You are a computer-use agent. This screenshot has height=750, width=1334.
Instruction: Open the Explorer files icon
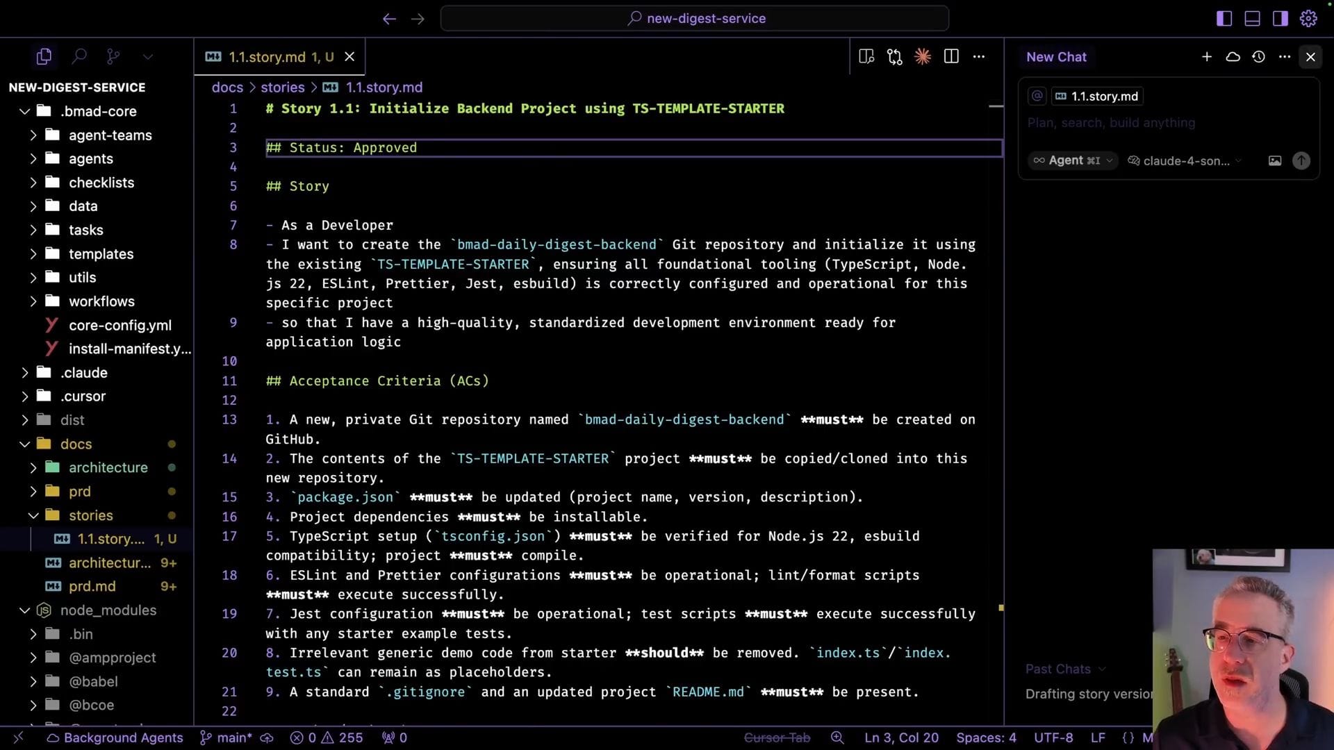point(44,56)
